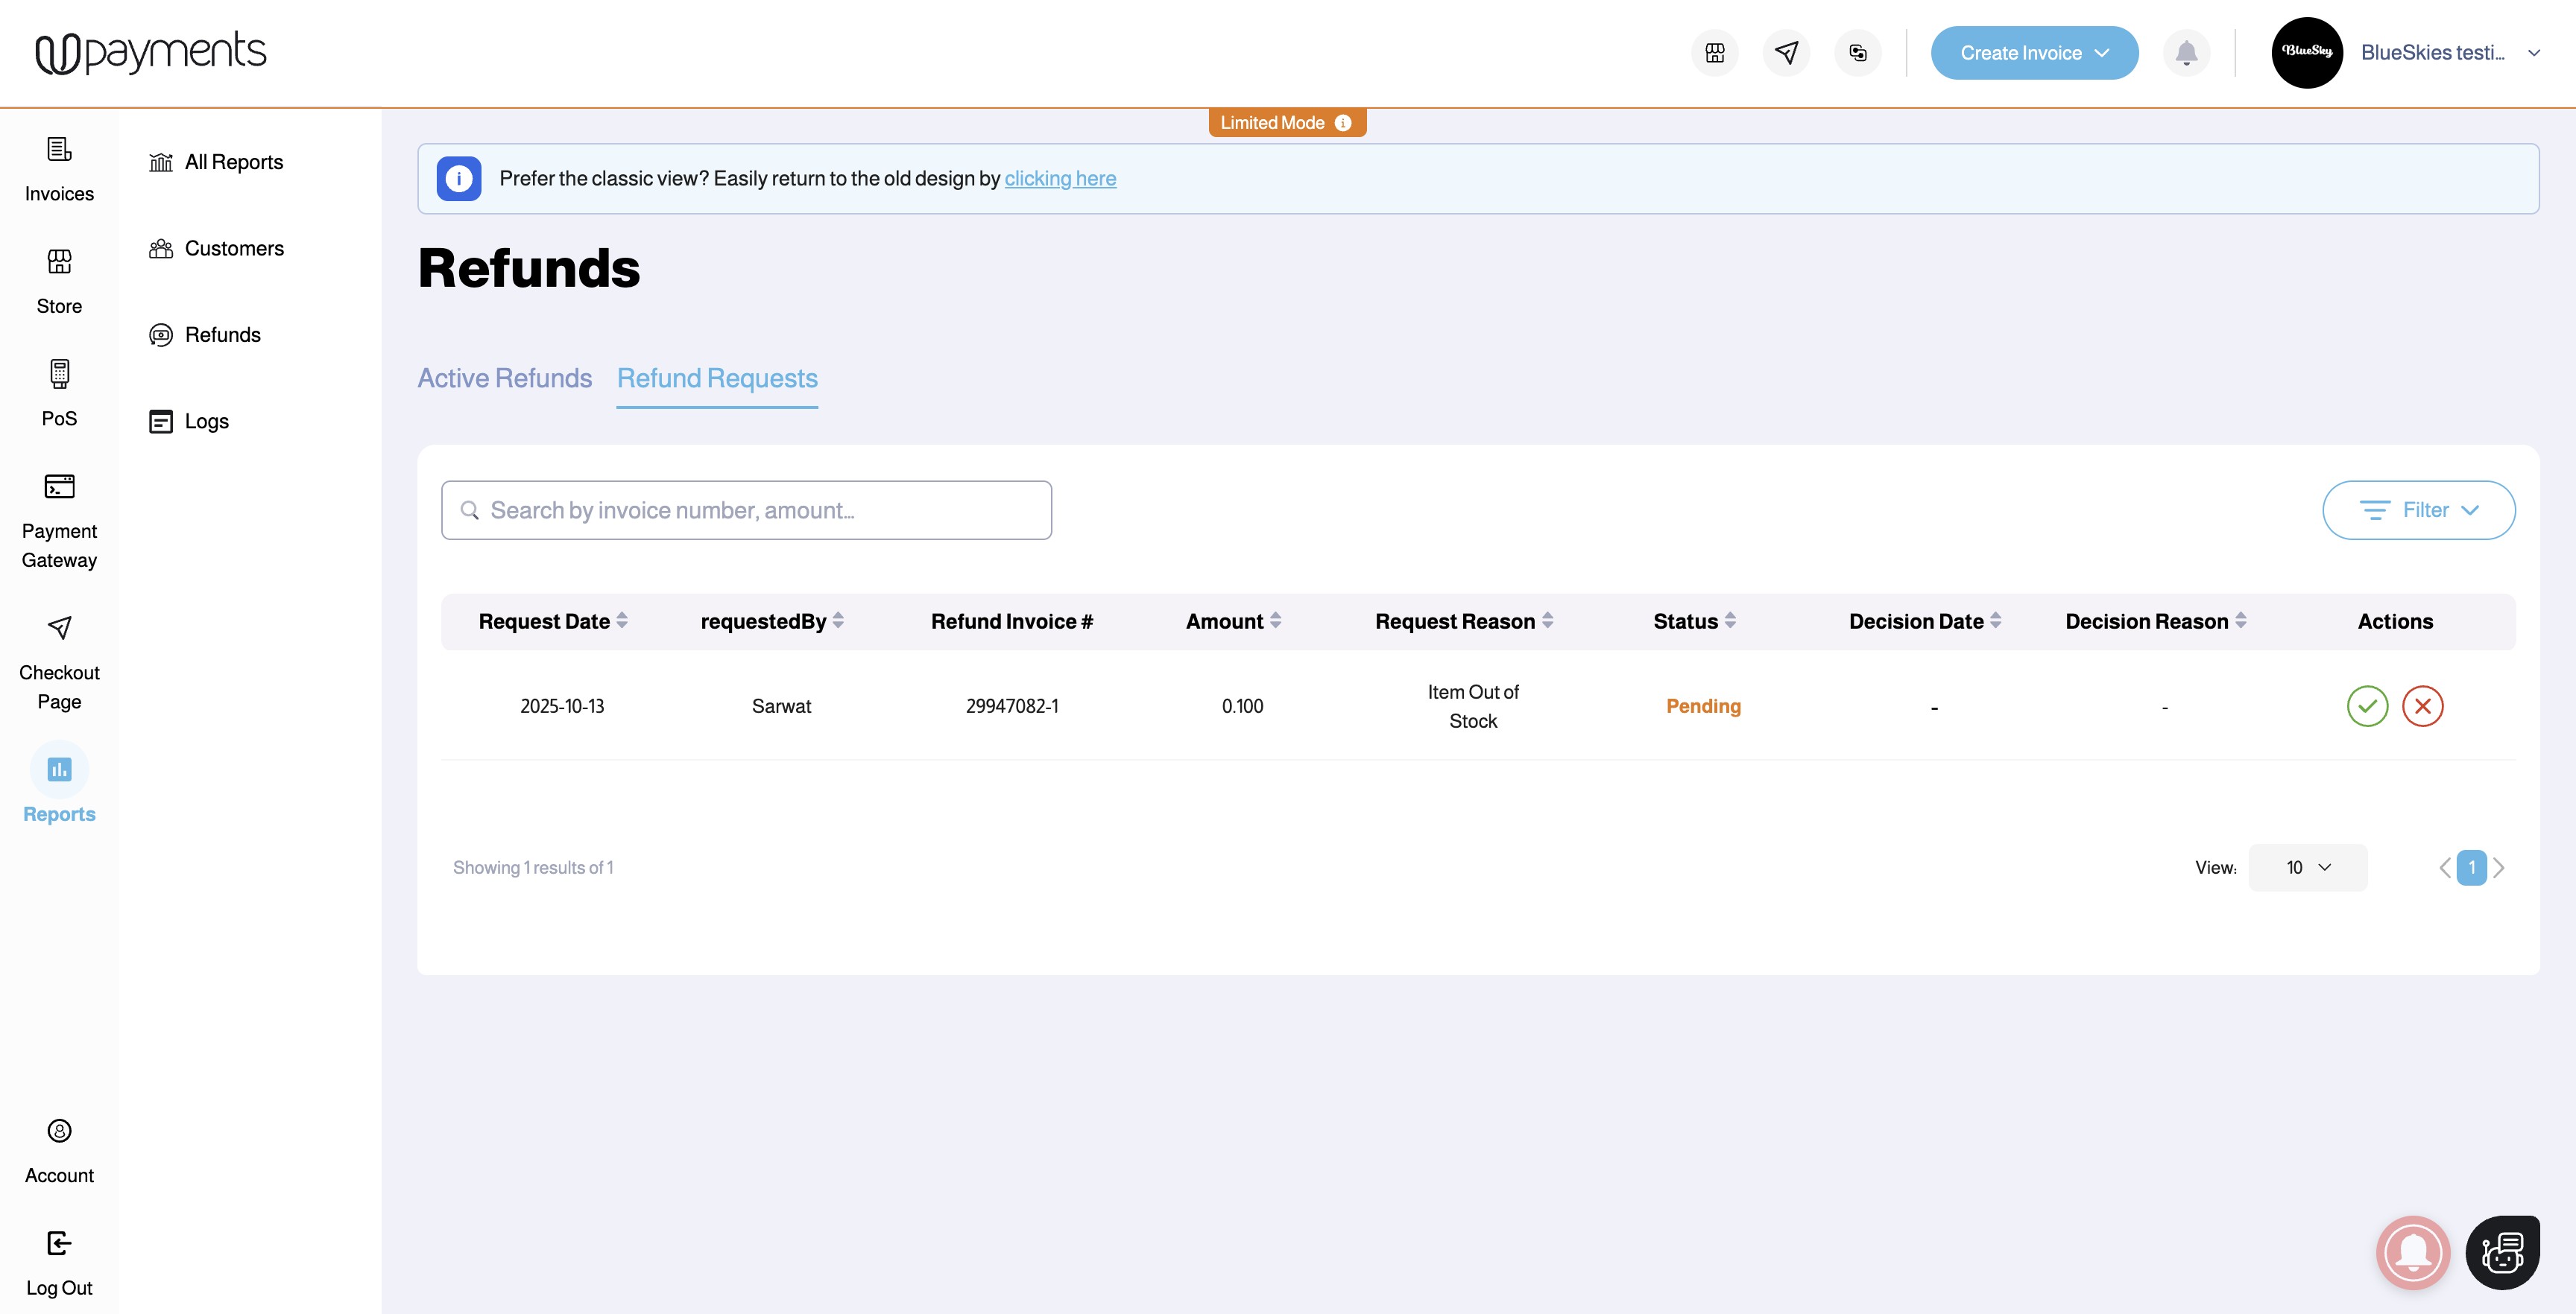The width and height of the screenshot is (2576, 1314).
Task: Open the notifications bell in the header
Action: tap(2186, 53)
